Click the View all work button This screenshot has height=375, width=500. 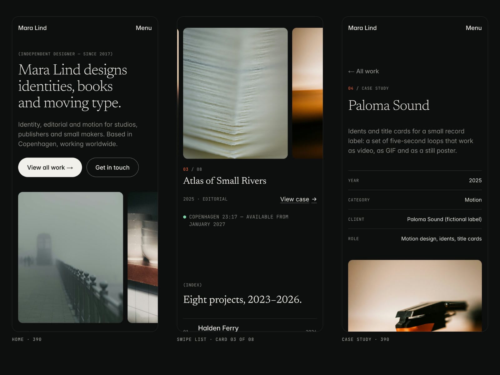click(50, 167)
